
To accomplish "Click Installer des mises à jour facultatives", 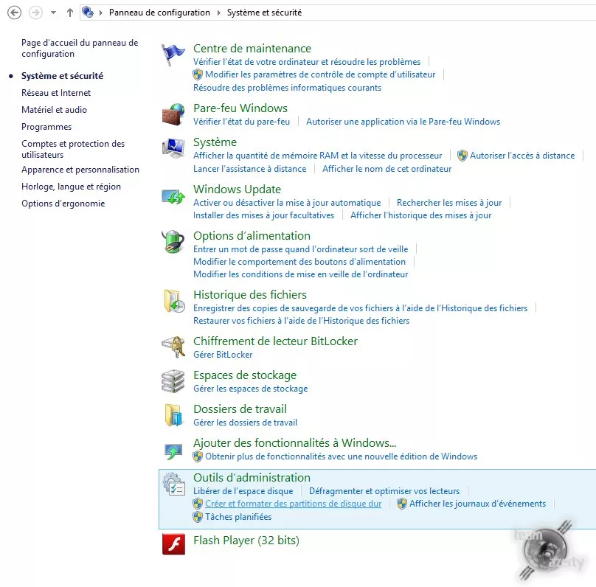I will coord(264,215).
